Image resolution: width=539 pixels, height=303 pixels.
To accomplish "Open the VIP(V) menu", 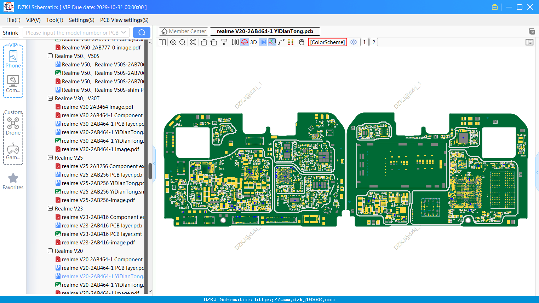I will [x=33, y=20].
